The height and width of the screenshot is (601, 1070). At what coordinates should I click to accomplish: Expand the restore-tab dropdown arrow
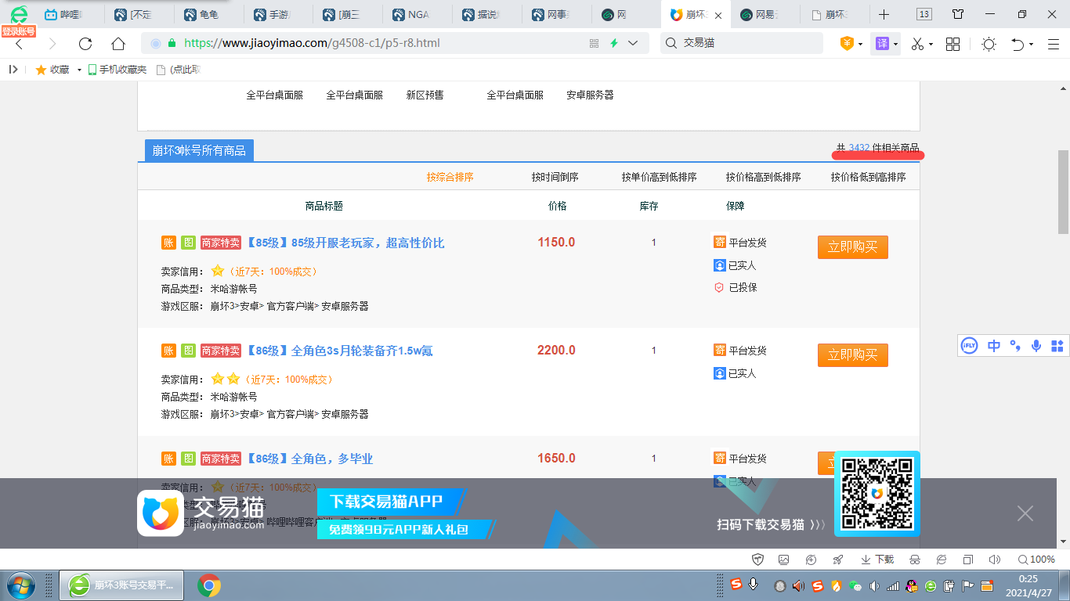point(1031,45)
